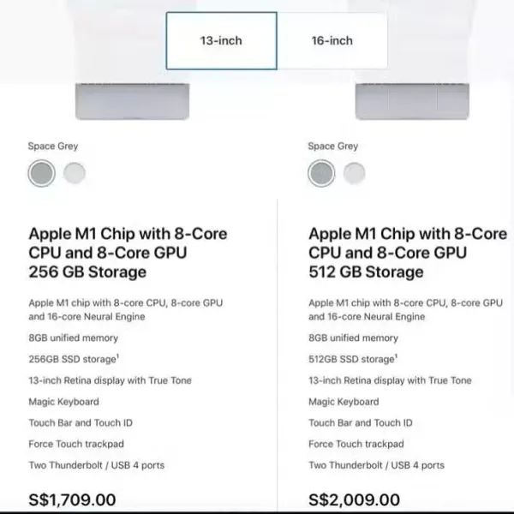The height and width of the screenshot is (514, 514).
Task: Choose Silver swatch for 512 GB model
Action: 355,173
